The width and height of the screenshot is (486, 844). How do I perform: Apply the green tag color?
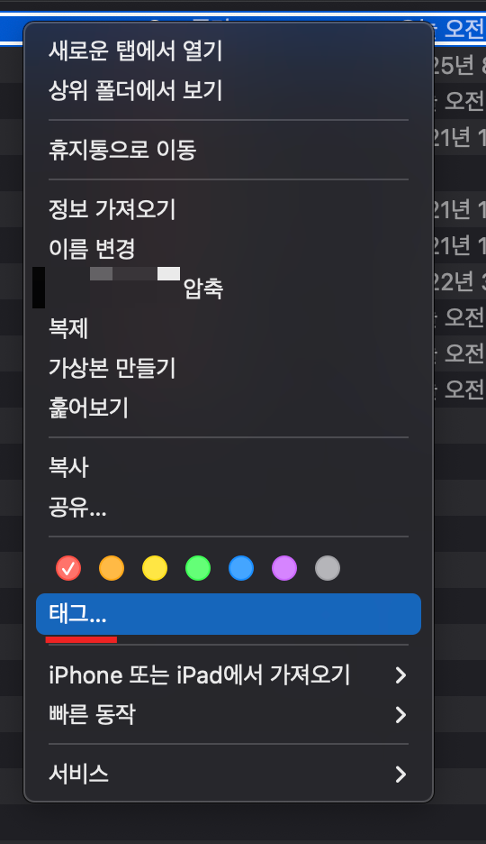[x=198, y=568]
